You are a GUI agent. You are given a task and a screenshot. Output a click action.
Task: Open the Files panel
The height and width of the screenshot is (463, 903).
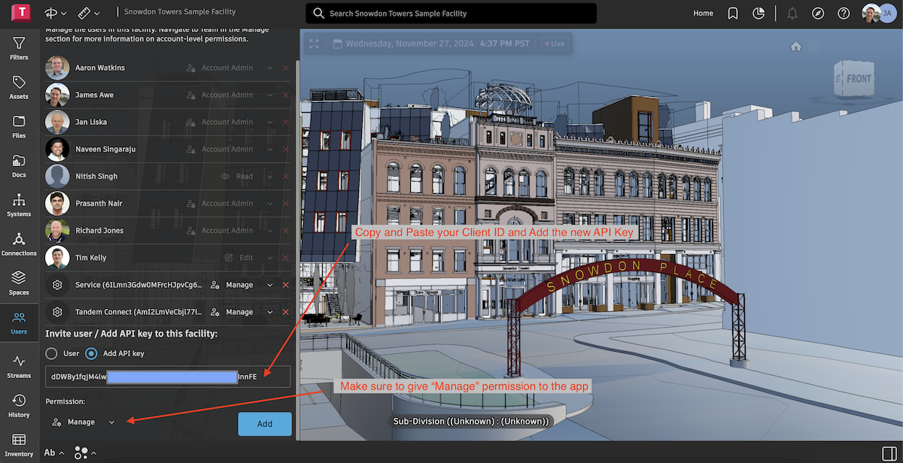click(19, 126)
